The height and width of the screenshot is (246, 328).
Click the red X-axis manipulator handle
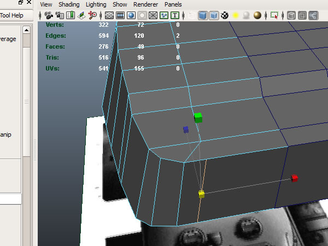coord(294,178)
